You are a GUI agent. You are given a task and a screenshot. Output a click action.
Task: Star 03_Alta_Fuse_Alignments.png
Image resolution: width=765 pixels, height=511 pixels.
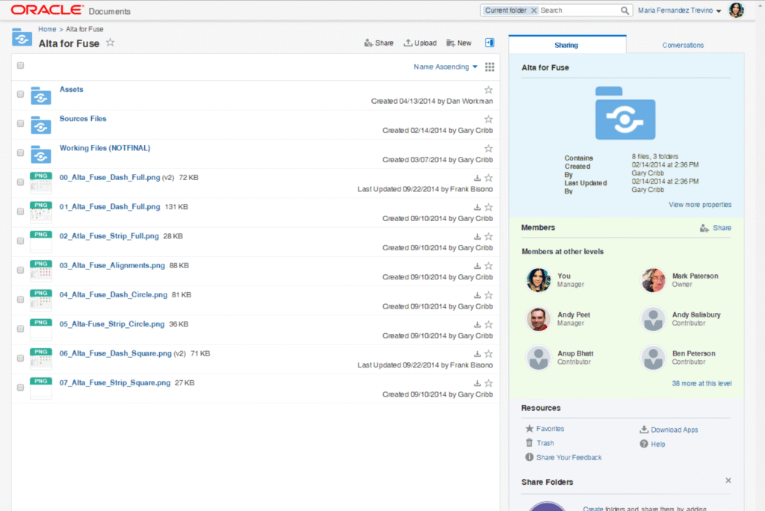coord(489,265)
